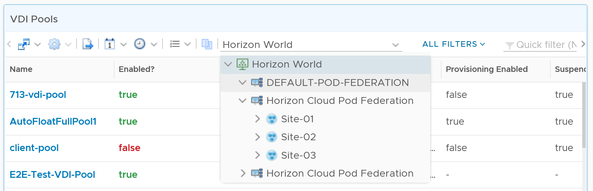This screenshot has width=593, height=191.
Task: Open the AutoFloatFullPool1 link
Action: click(x=53, y=121)
